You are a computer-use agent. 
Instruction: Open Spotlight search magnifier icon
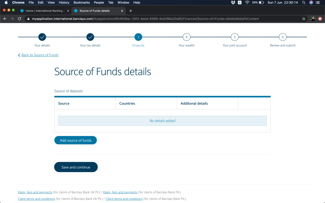click(x=304, y=3)
